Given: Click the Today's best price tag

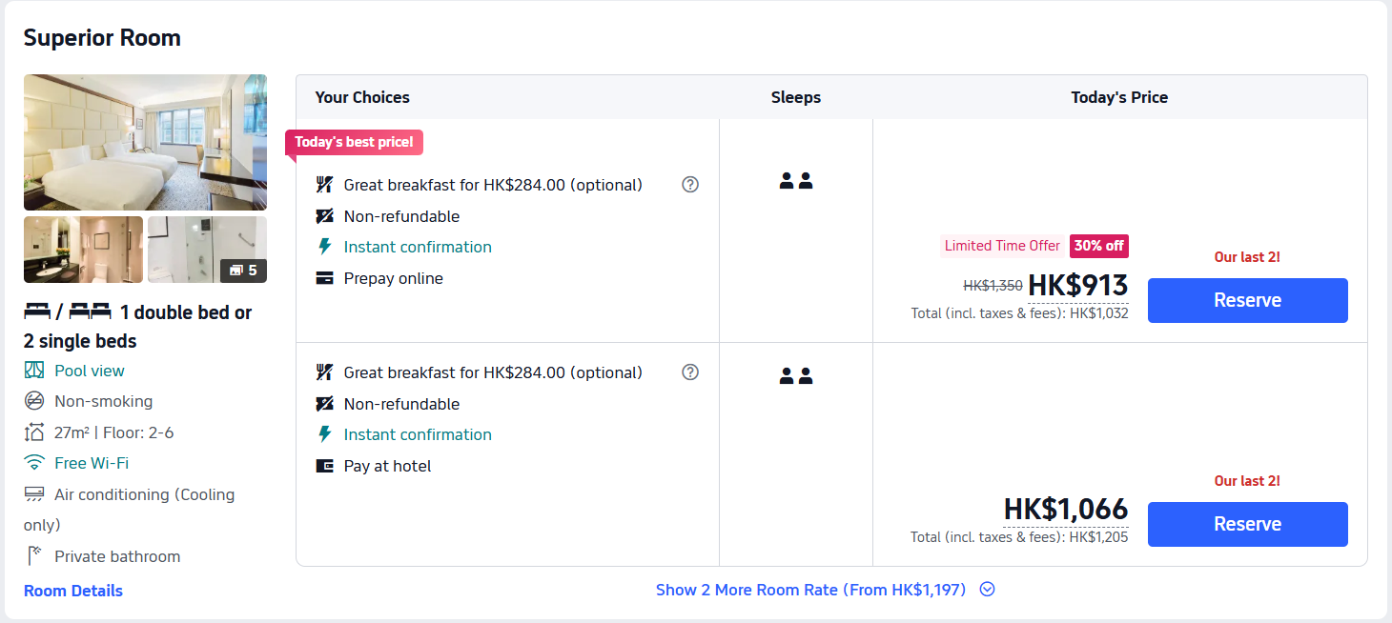Looking at the screenshot, I should click(x=354, y=142).
